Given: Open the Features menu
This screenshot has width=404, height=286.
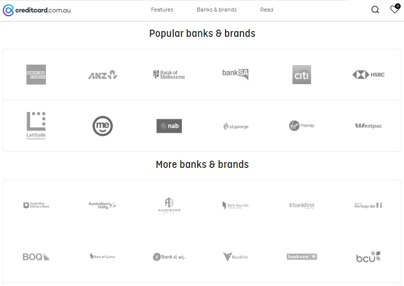Looking at the screenshot, I should (x=162, y=10).
